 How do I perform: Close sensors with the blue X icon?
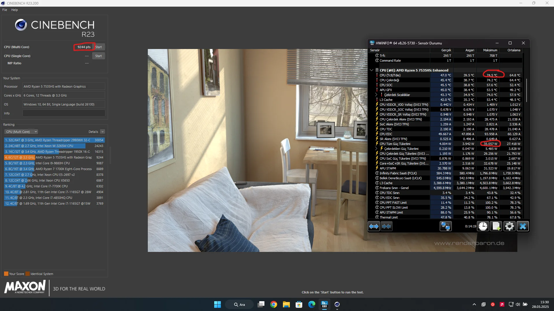tap(523, 226)
